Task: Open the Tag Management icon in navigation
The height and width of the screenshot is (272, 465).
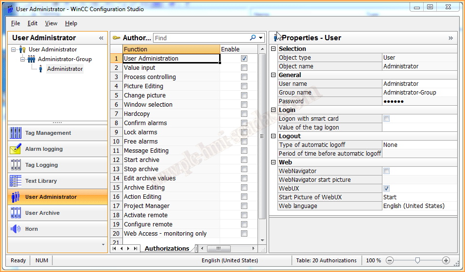Action: [x=16, y=133]
